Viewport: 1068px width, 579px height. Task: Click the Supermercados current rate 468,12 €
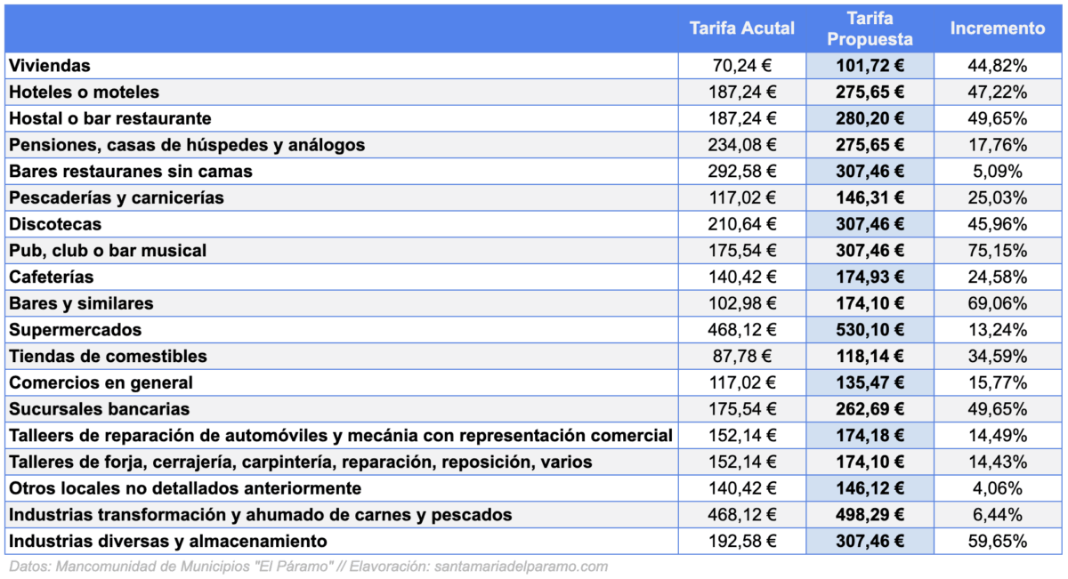(x=743, y=330)
